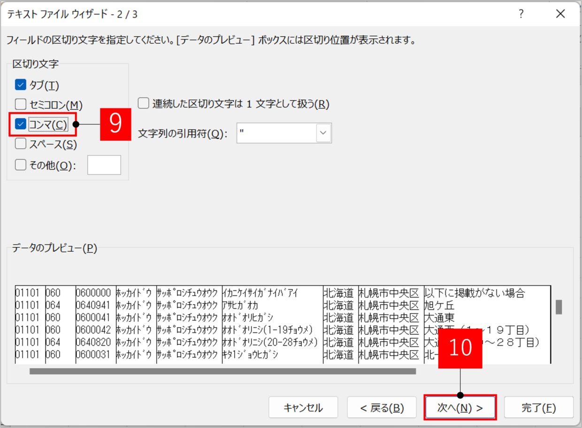The height and width of the screenshot is (428, 582).
Task: Click the preview horizontal scrollbar
Action: pyautogui.click(x=222, y=371)
